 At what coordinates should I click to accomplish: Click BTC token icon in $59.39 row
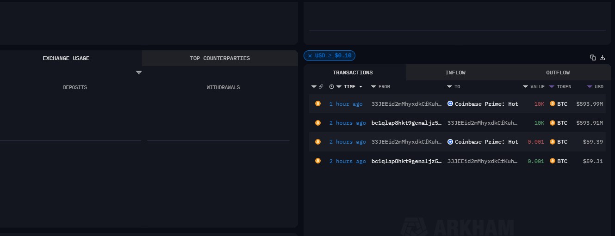553,142
